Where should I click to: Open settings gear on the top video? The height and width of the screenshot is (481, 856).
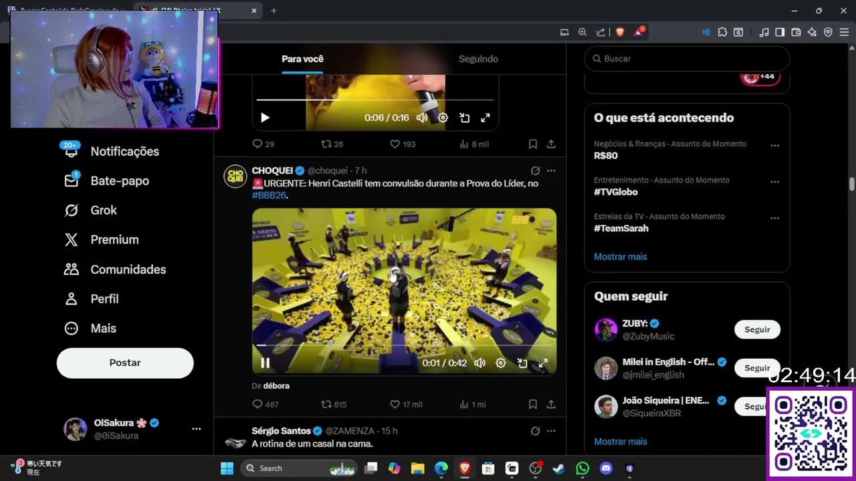(x=443, y=118)
